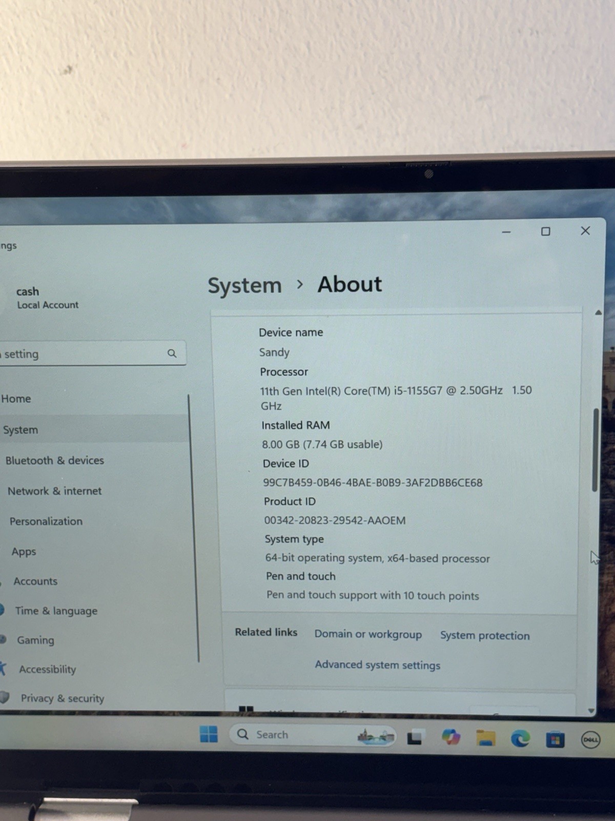
Task: Click the Device ID value 99C7B459-0B46-4BAE-B0B9-3AF2DBB6CE68
Action: pos(373,482)
